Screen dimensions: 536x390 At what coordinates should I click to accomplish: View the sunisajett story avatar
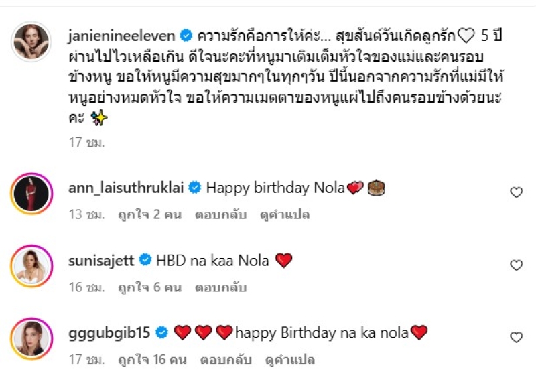coord(31,266)
